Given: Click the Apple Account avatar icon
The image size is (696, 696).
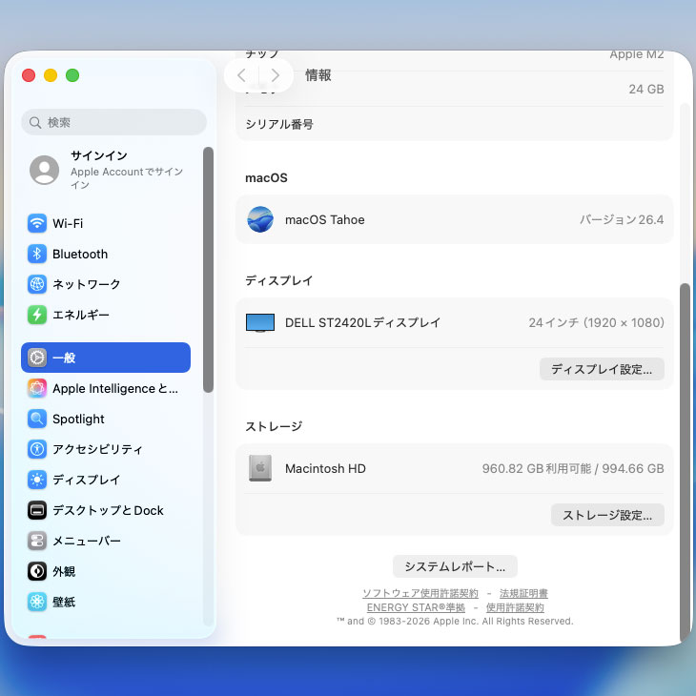Looking at the screenshot, I should [45, 170].
